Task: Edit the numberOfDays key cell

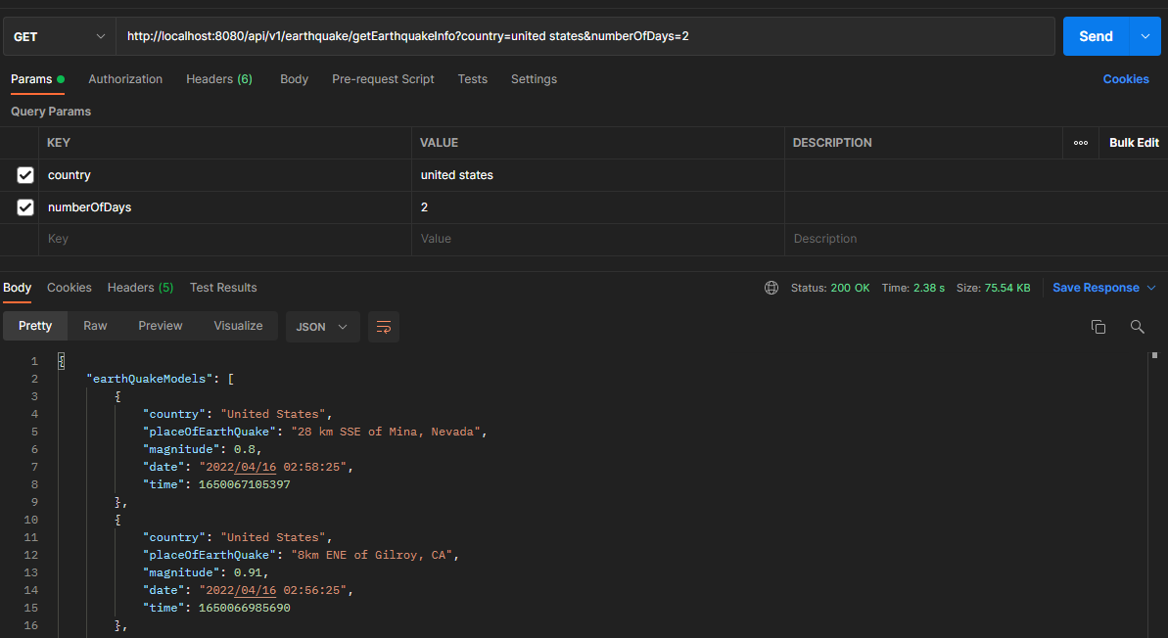Action: [x=225, y=207]
